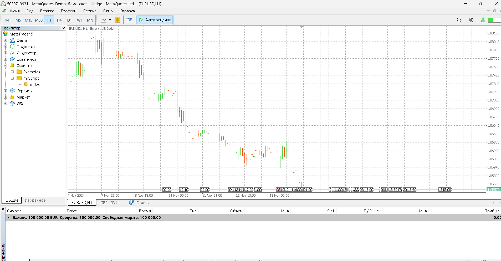Open the Сервис menu
501x261 pixels.
pyautogui.click(x=90, y=11)
